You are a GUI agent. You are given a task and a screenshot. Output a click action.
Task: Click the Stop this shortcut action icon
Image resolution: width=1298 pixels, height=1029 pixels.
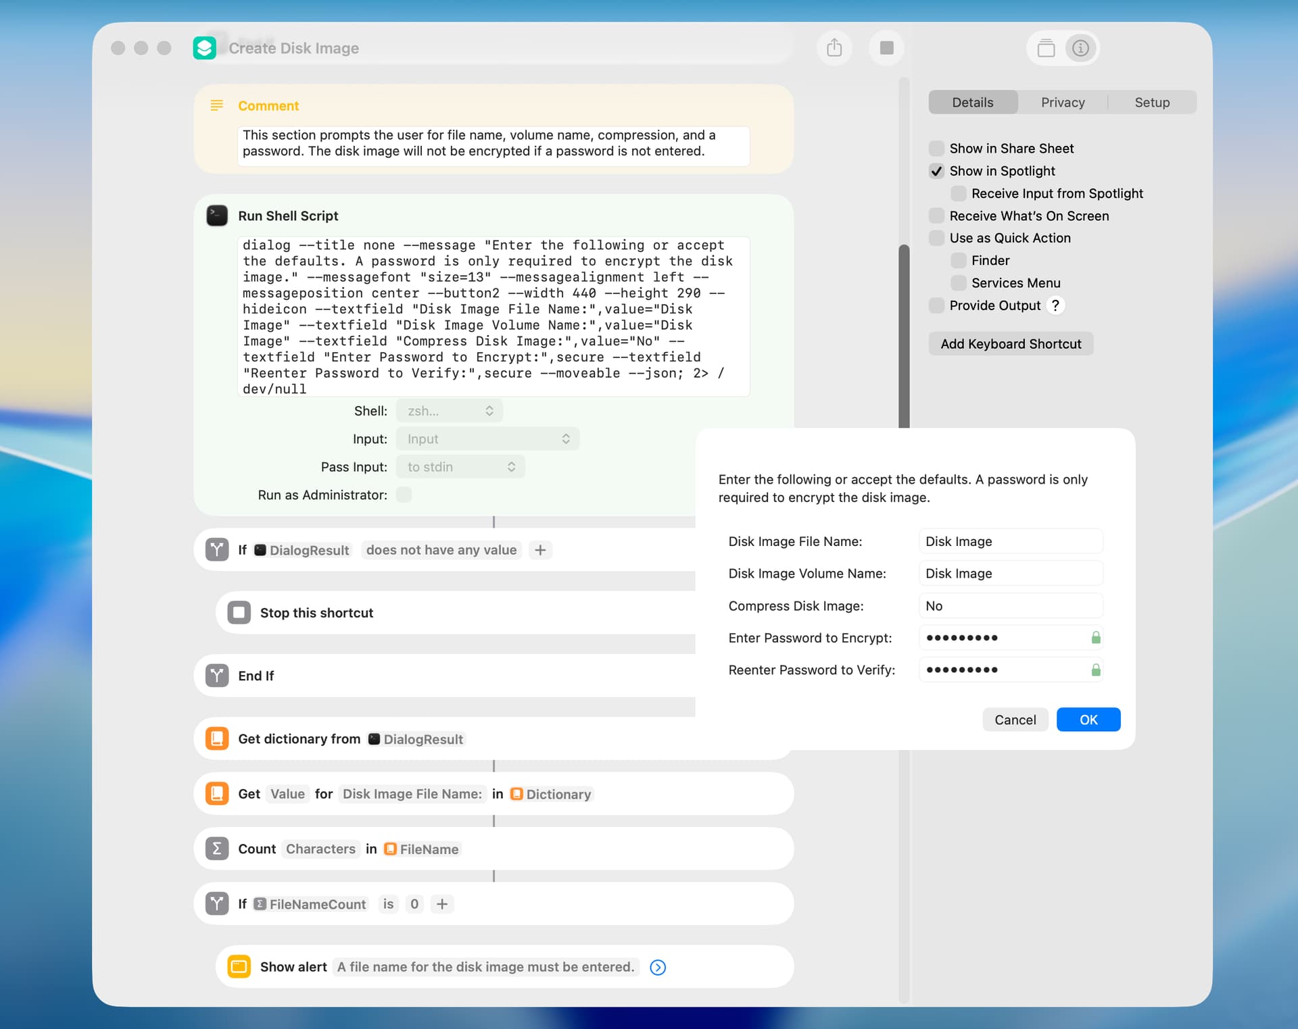click(239, 613)
